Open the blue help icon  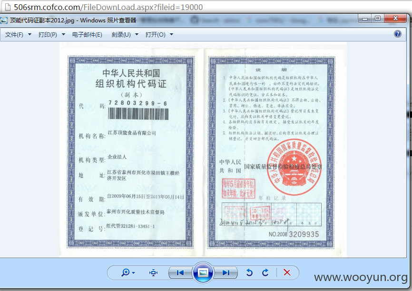pos(398,34)
